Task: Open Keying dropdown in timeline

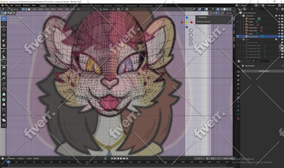Action: click(x=22, y=158)
